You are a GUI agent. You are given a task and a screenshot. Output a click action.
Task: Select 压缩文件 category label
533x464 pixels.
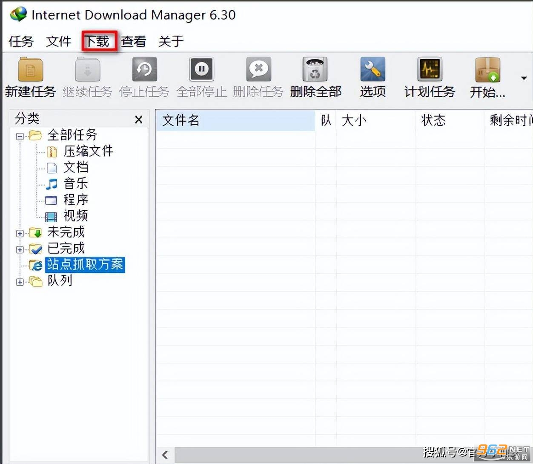[x=89, y=151]
